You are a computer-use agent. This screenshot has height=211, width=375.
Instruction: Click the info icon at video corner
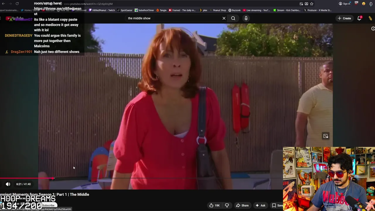coord(373,28)
